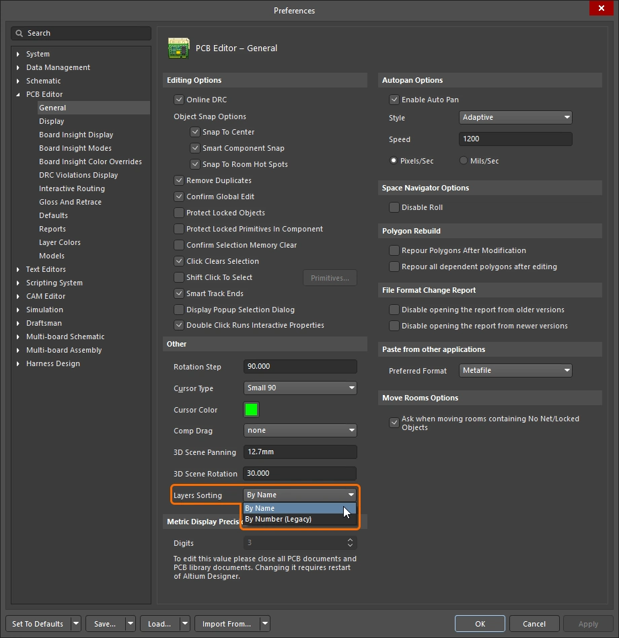The image size is (619, 638).
Task: Open the Layer Colors page
Action: pos(60,242)
